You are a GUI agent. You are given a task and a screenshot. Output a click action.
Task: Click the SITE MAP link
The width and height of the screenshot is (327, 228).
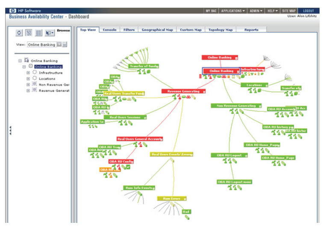coord(289,11)
